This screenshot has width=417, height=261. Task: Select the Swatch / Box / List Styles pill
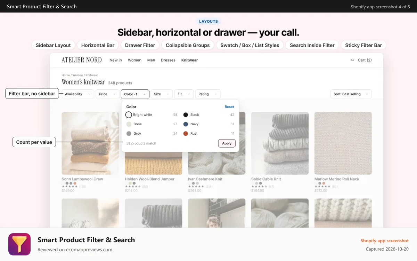(x=250, y=45)
